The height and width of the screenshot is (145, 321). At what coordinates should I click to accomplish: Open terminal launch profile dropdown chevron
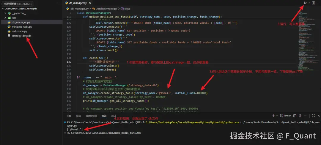tap(277, 116)
